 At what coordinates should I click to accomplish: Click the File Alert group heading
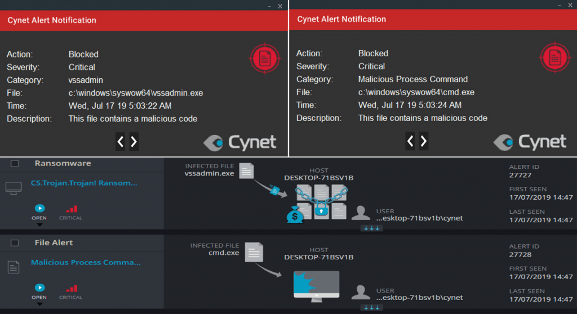tap(54, 243)
